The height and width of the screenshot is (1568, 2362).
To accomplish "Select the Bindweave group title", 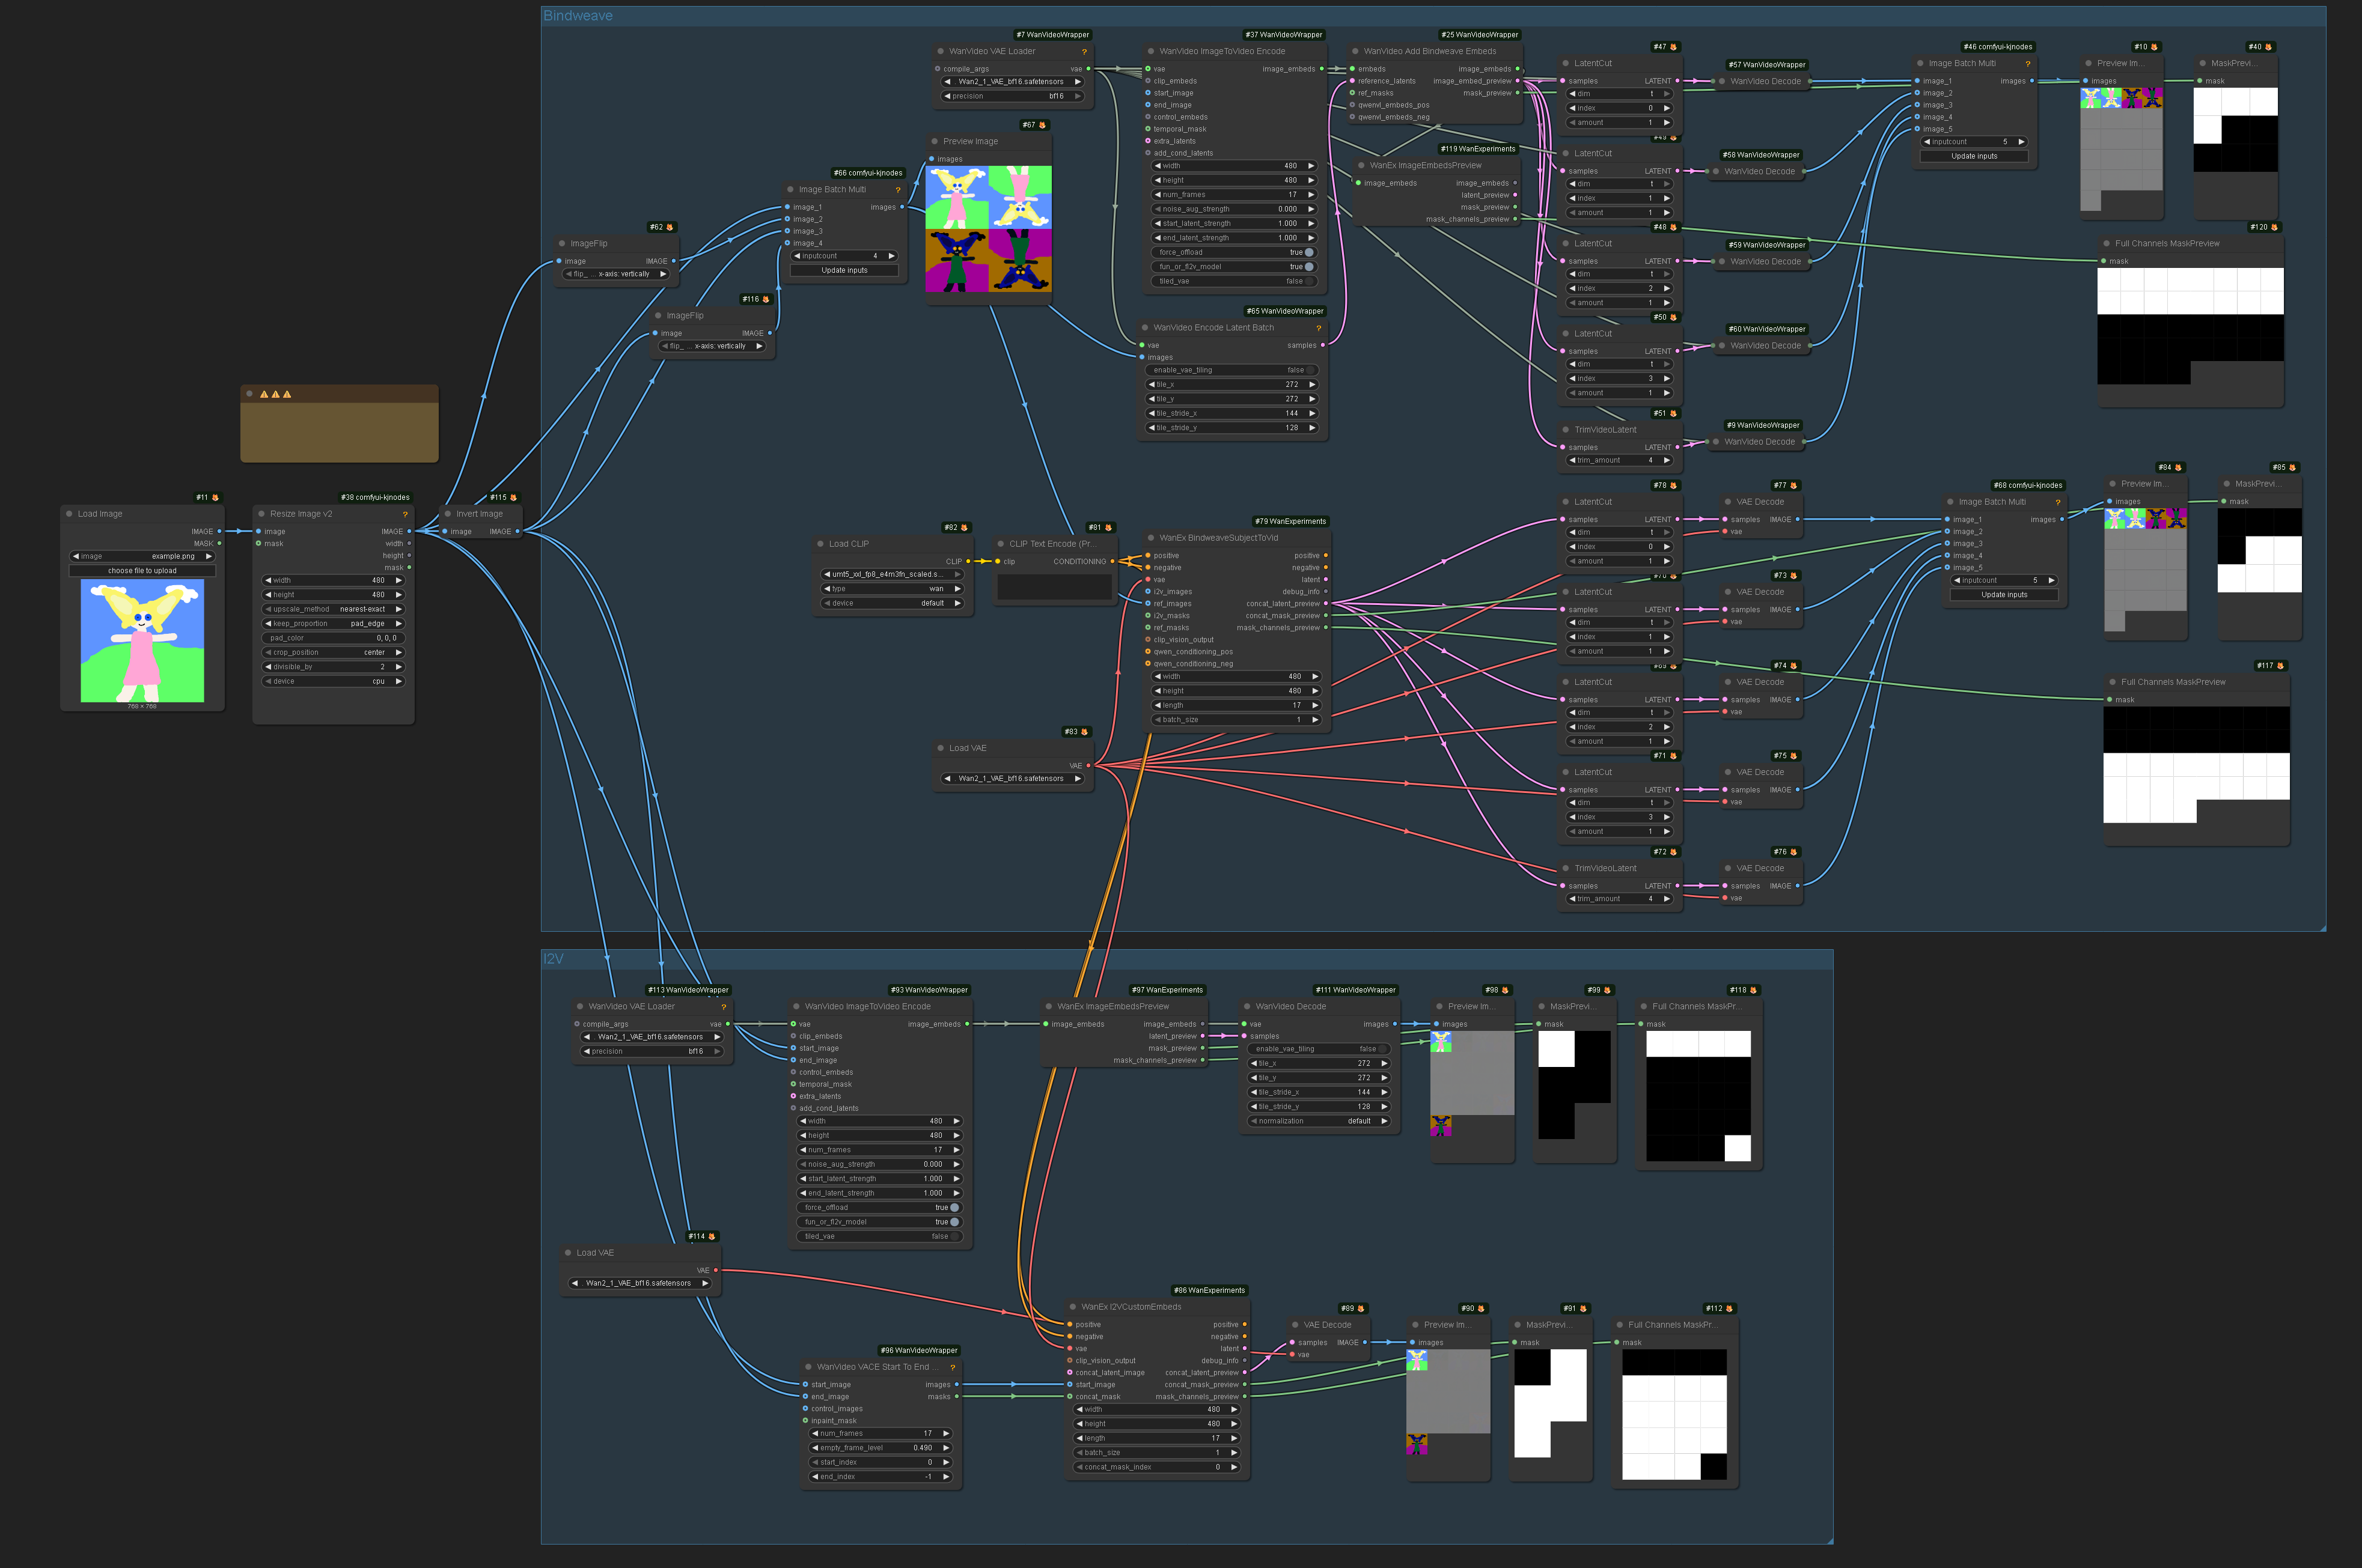I will 577,16.
